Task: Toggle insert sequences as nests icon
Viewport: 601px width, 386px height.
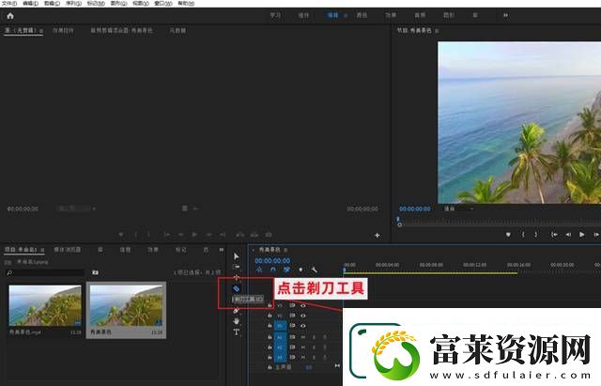Action: click(x=259, y=270)
